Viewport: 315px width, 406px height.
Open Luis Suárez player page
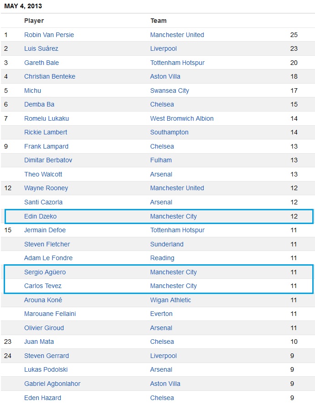(x=41, y=48)
